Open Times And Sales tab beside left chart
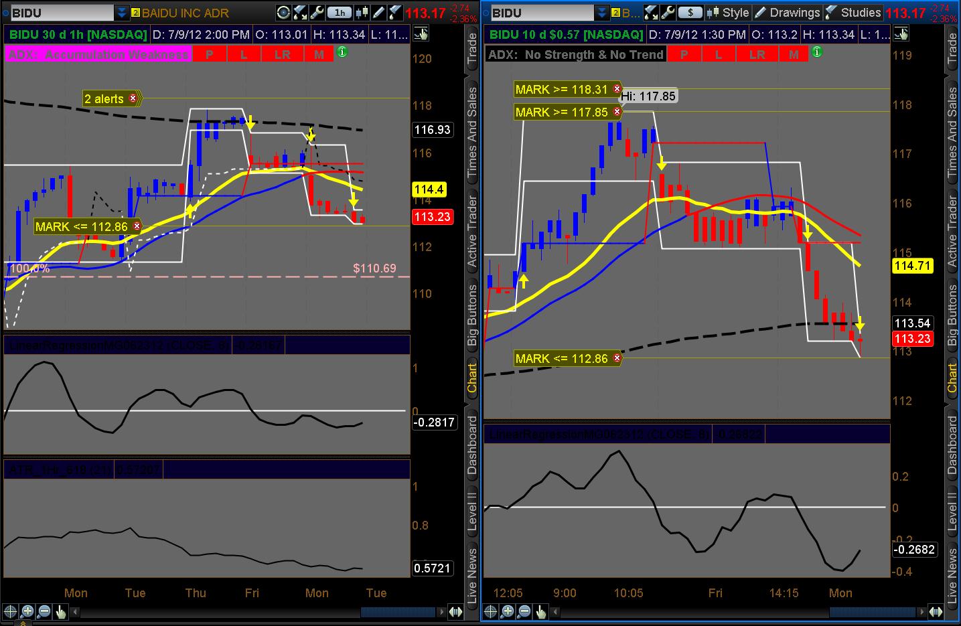961x626 pixels. point(473,133)
